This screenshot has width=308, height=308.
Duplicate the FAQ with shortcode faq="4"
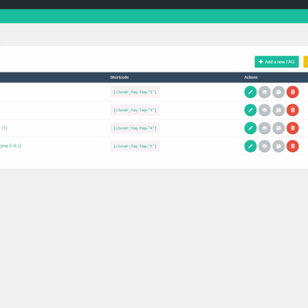click(x=279, y=128)
